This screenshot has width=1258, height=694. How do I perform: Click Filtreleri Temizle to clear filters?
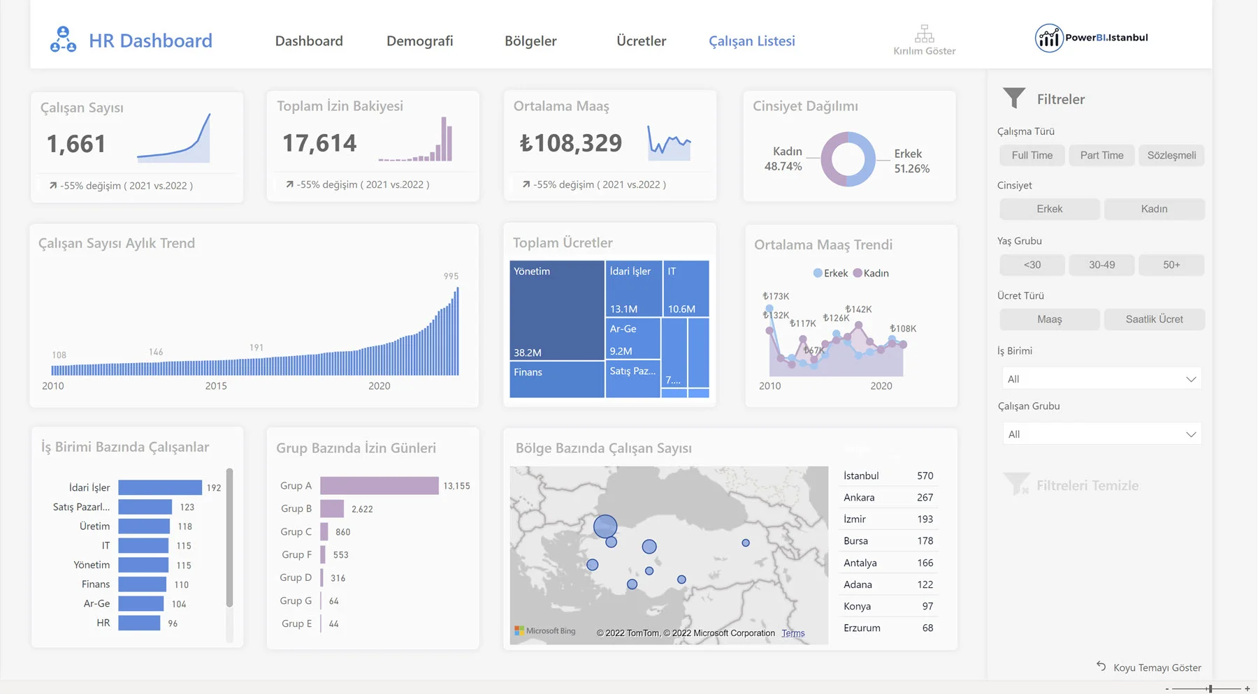coord(1087,485)
